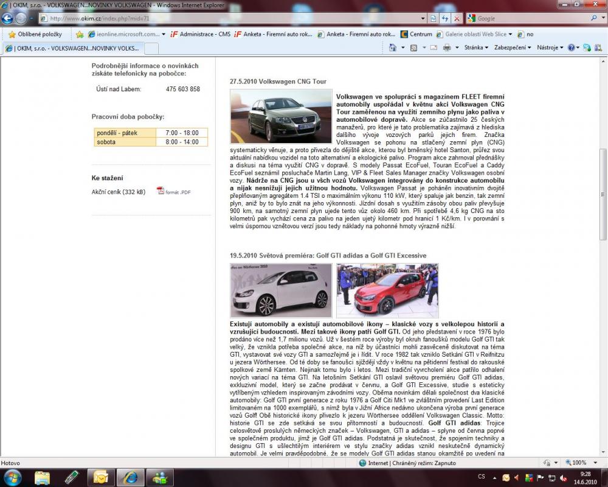Viewport: 608px width, 487px height.
Task: Open Centrum favorite link
Action: point(416,34)
